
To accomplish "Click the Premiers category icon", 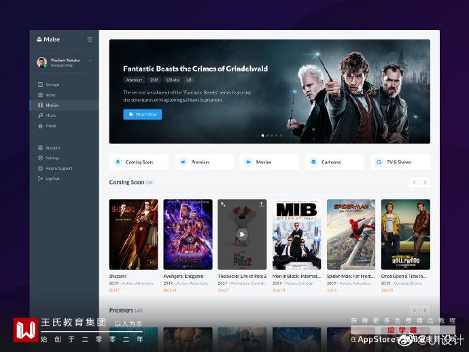I will 183,162.
